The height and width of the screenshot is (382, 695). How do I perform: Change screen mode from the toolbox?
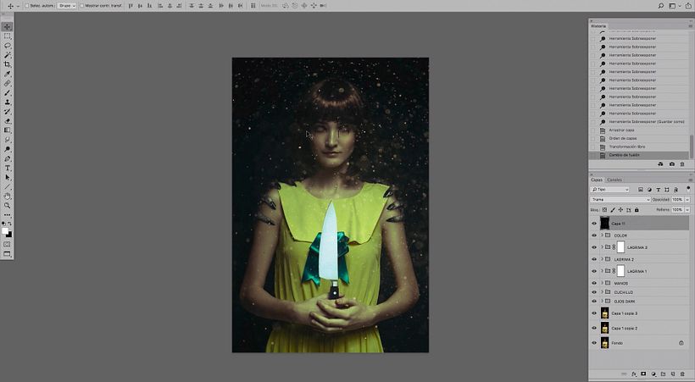pos(7,254)
